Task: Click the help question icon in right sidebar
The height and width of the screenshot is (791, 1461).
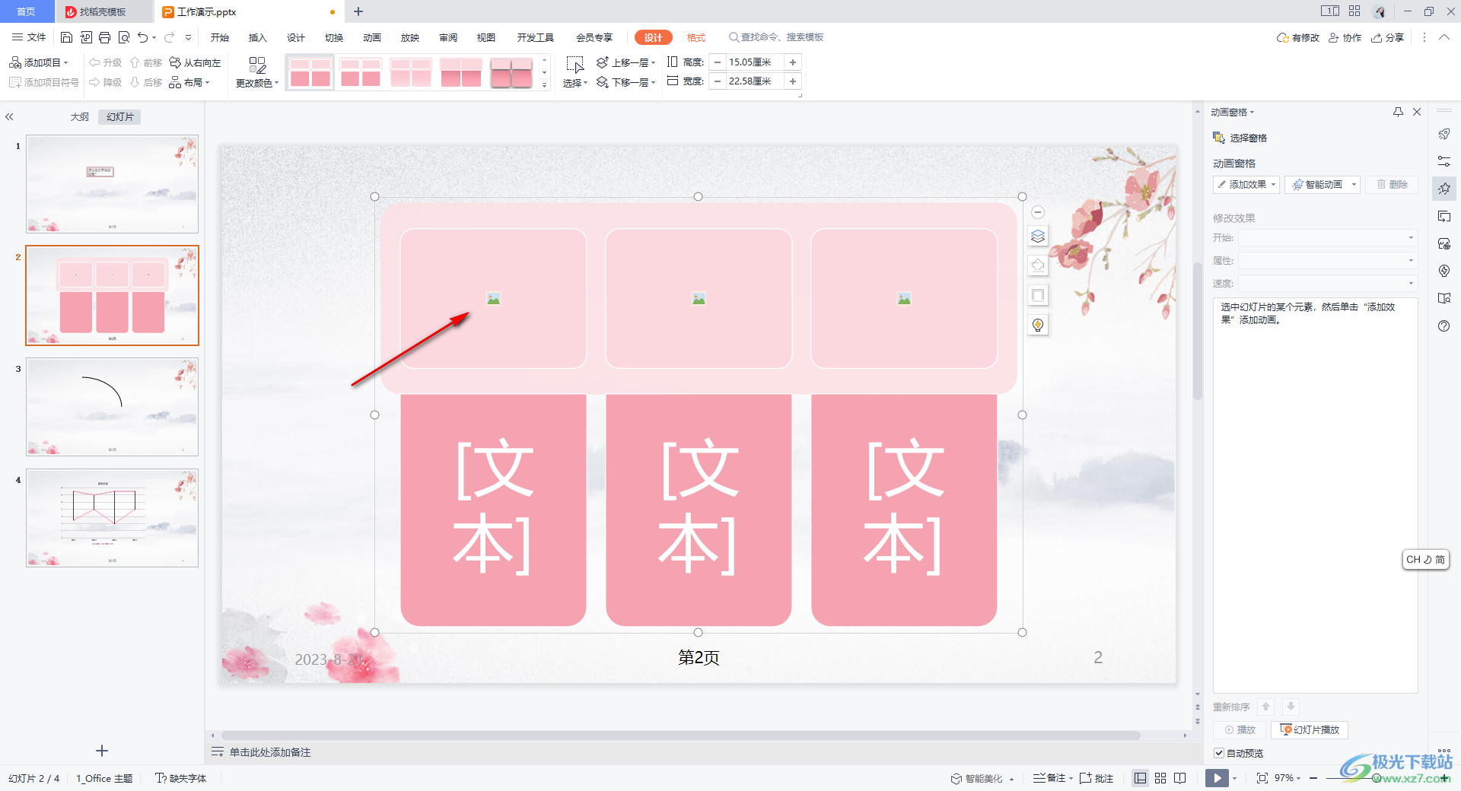Action: 1444,326
